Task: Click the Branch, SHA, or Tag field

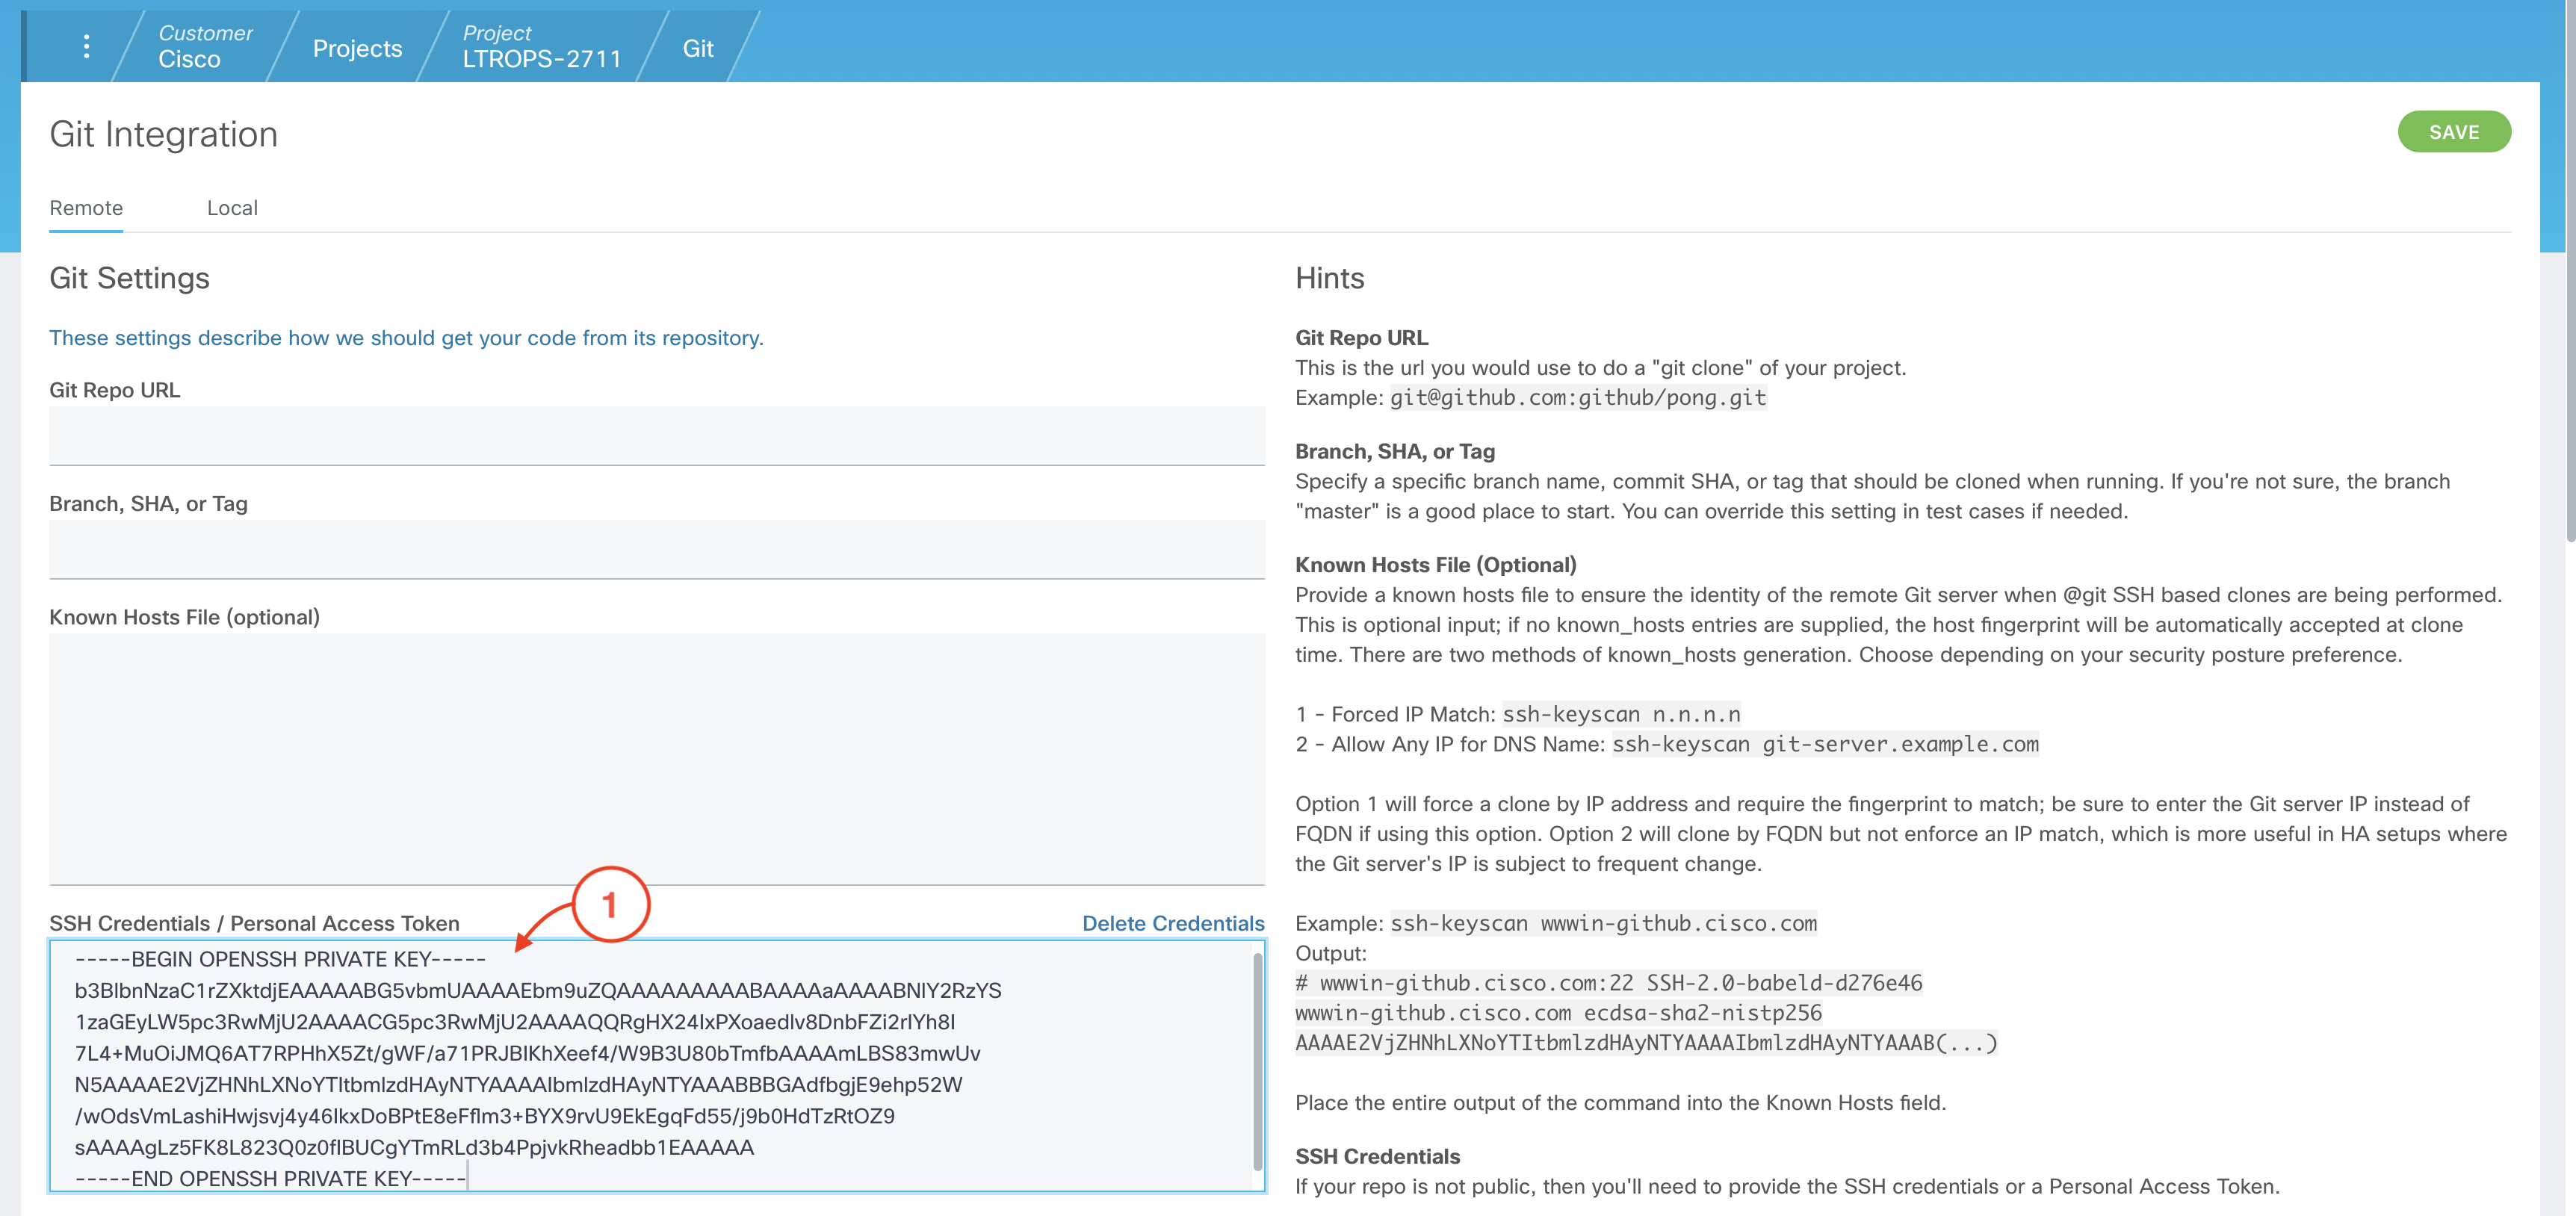Action: click(656, 549)
